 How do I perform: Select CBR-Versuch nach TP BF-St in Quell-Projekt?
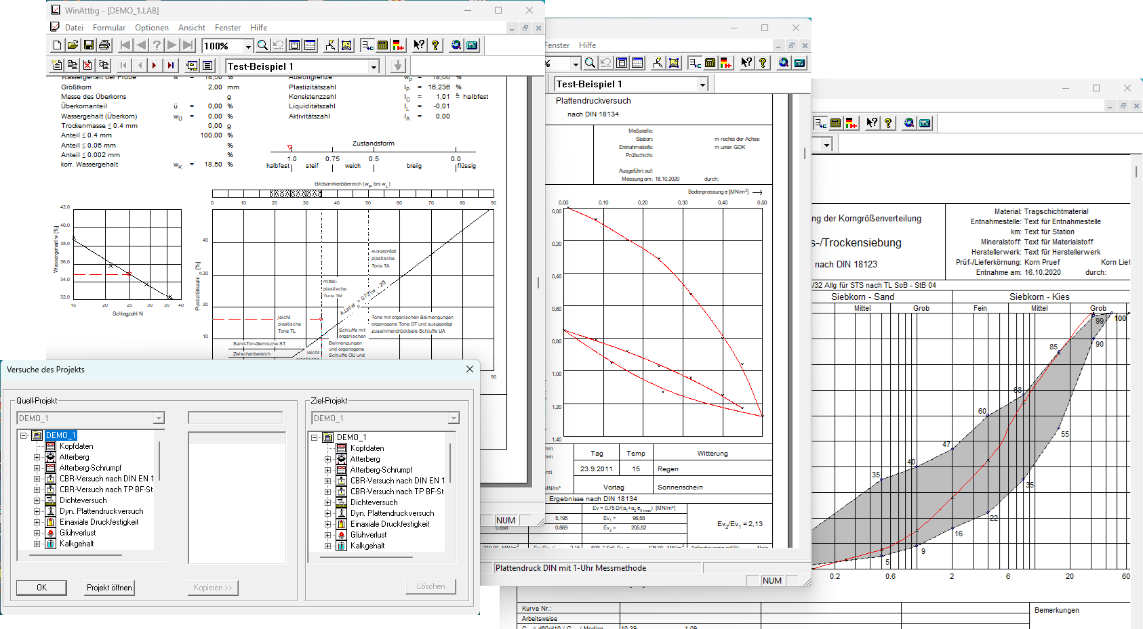[x=106, y=490]
